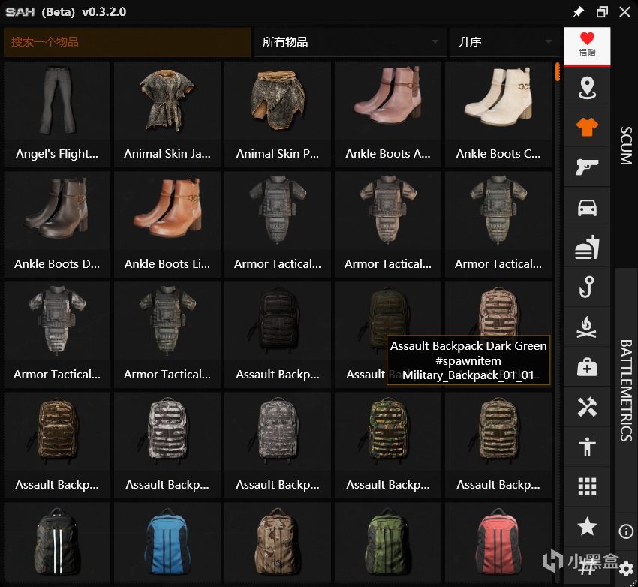
Task: Open the food burger category
Action: point(587,247)
